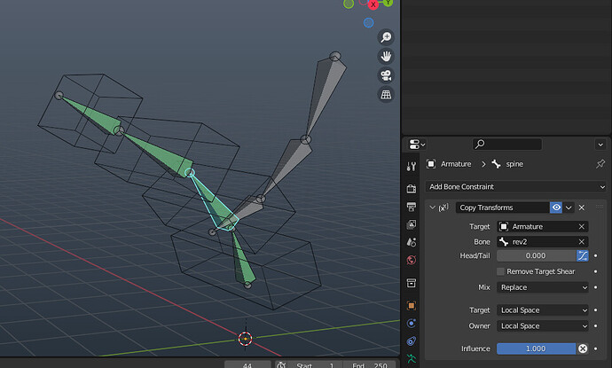The image size is (612, 368).
Task: Click the current frame 44 field
Action: point(247,364)
